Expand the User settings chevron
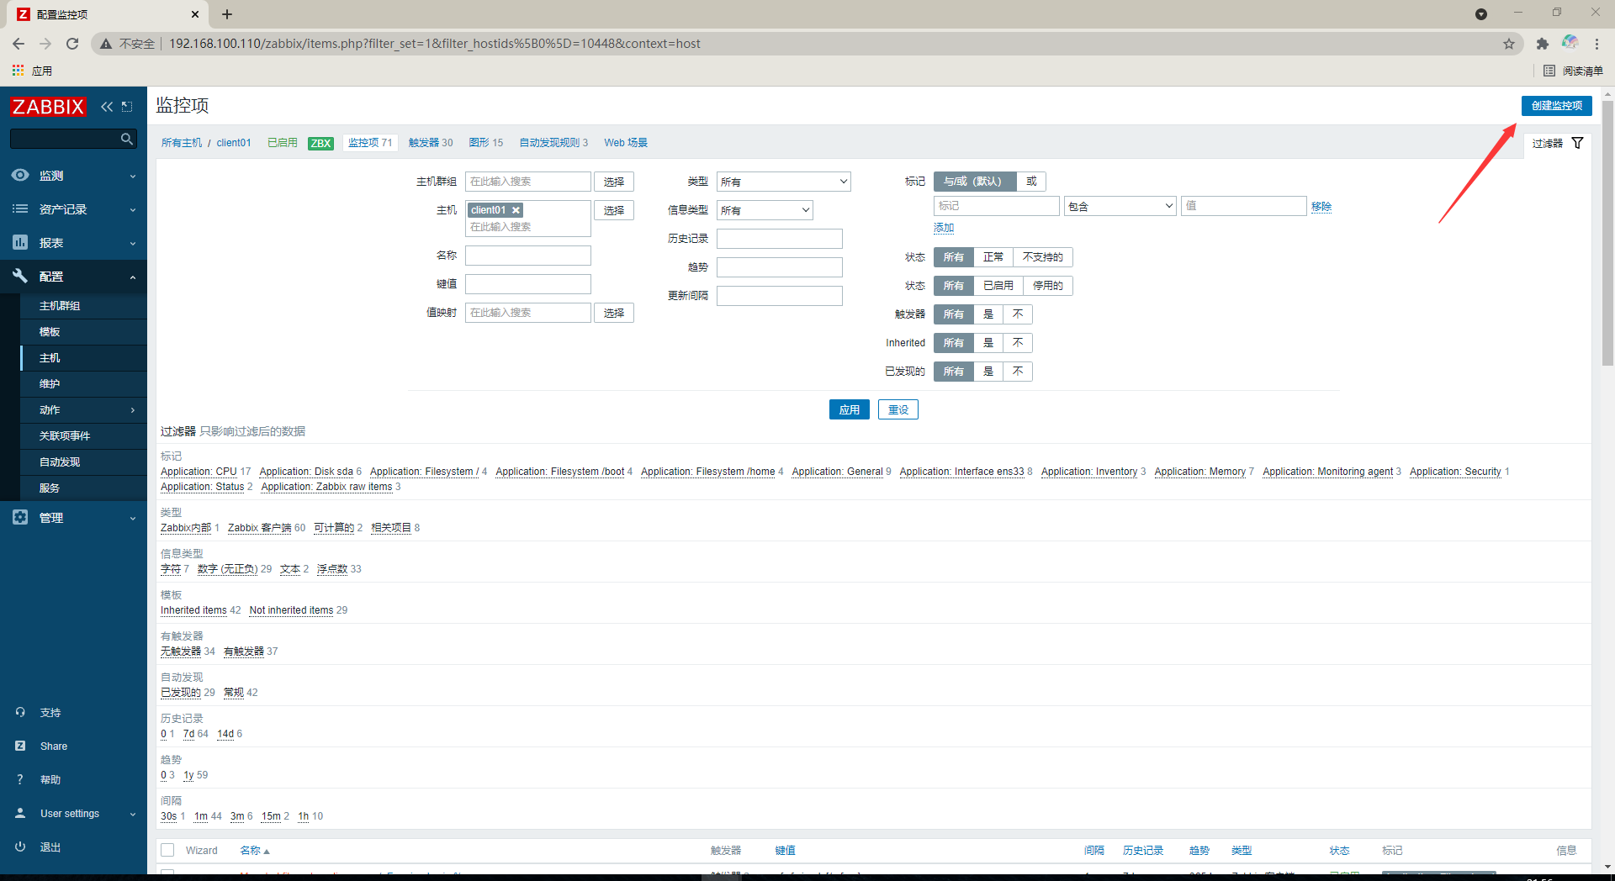Viewport: 1615px width, 881px height. pos(133,814)
